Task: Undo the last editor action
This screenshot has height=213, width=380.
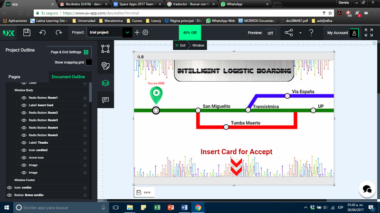Action: [x=43, y=33]
